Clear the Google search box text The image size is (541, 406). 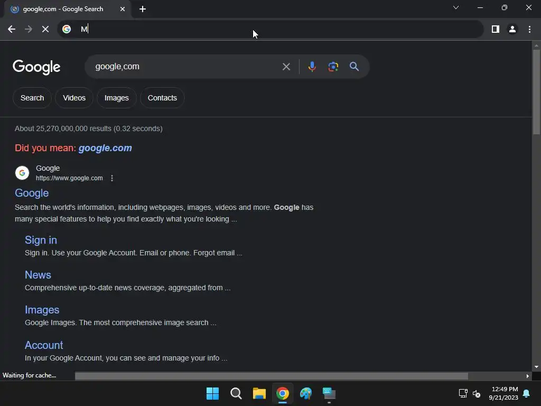(x=286, y=67)
